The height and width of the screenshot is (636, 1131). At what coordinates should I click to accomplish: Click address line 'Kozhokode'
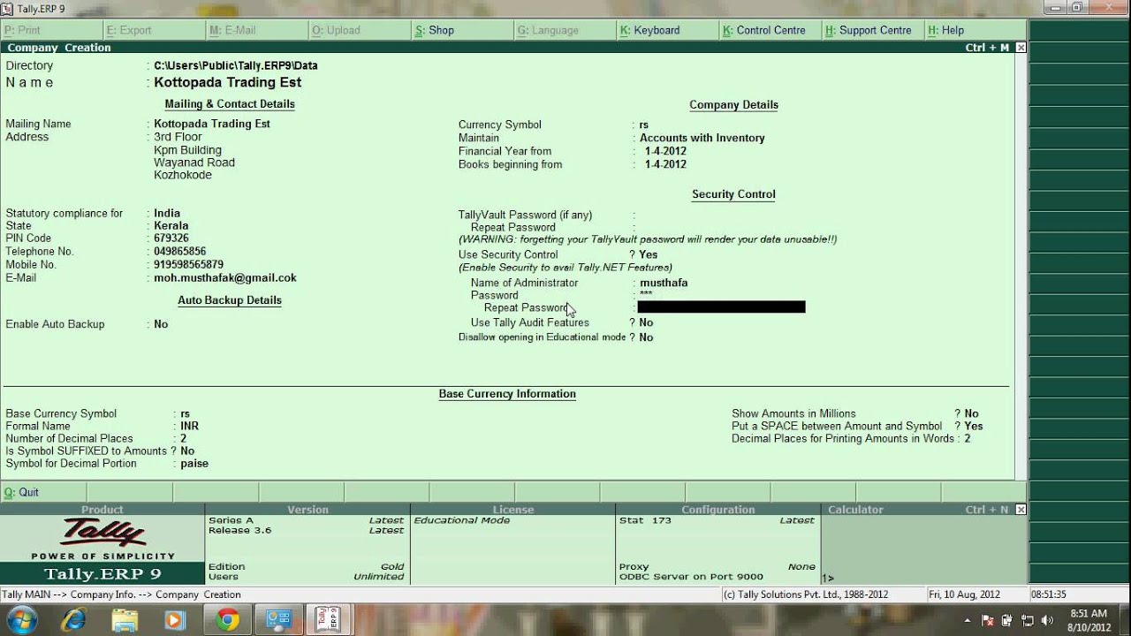click(x=183, y=175)
